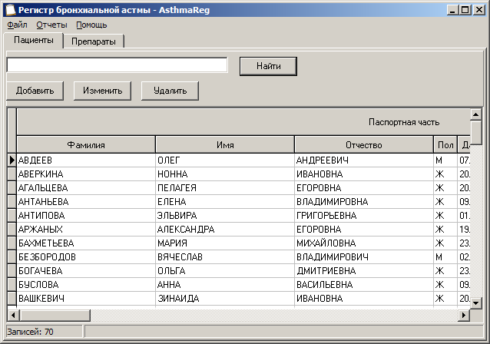Click the search input field
Image resolution: width=490 pixels, height=344 pixels.
(118, 65)
